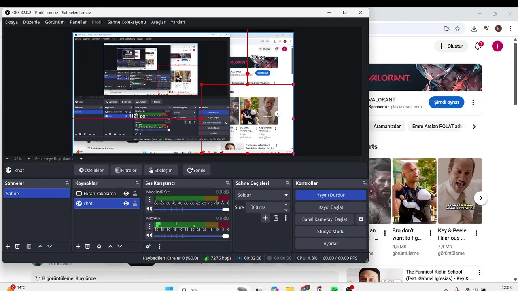Mute Mic/Aux audio
The height and width of the screenshot is (291, 518).
pyautogui.click(x=149, y=236)
